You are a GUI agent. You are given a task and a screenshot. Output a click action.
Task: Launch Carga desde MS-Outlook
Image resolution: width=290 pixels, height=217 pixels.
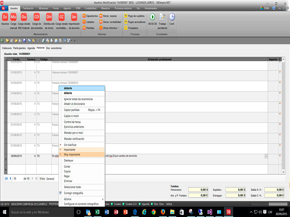tap(24, 17)
